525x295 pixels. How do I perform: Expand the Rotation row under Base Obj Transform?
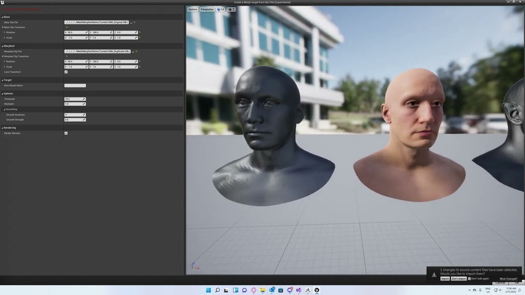[x=4, y=32]
